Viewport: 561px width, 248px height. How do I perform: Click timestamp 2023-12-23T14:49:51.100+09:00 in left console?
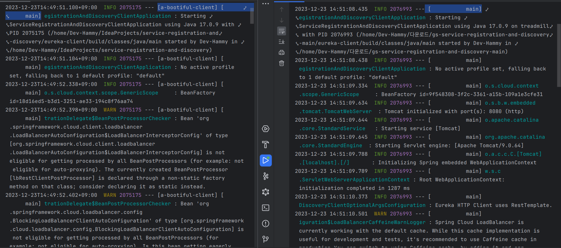(x=51, y=7)
